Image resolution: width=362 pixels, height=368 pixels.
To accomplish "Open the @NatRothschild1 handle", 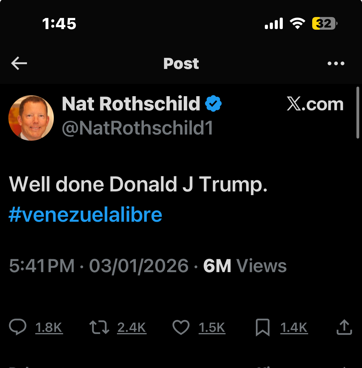I will (x=137, y=128).
